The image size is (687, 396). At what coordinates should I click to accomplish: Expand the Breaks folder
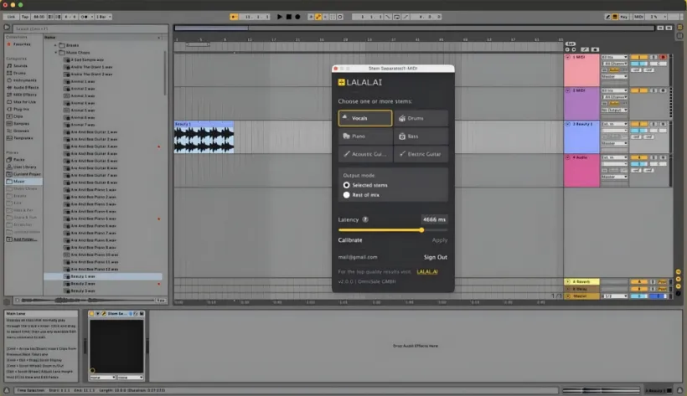pos(55,45)
